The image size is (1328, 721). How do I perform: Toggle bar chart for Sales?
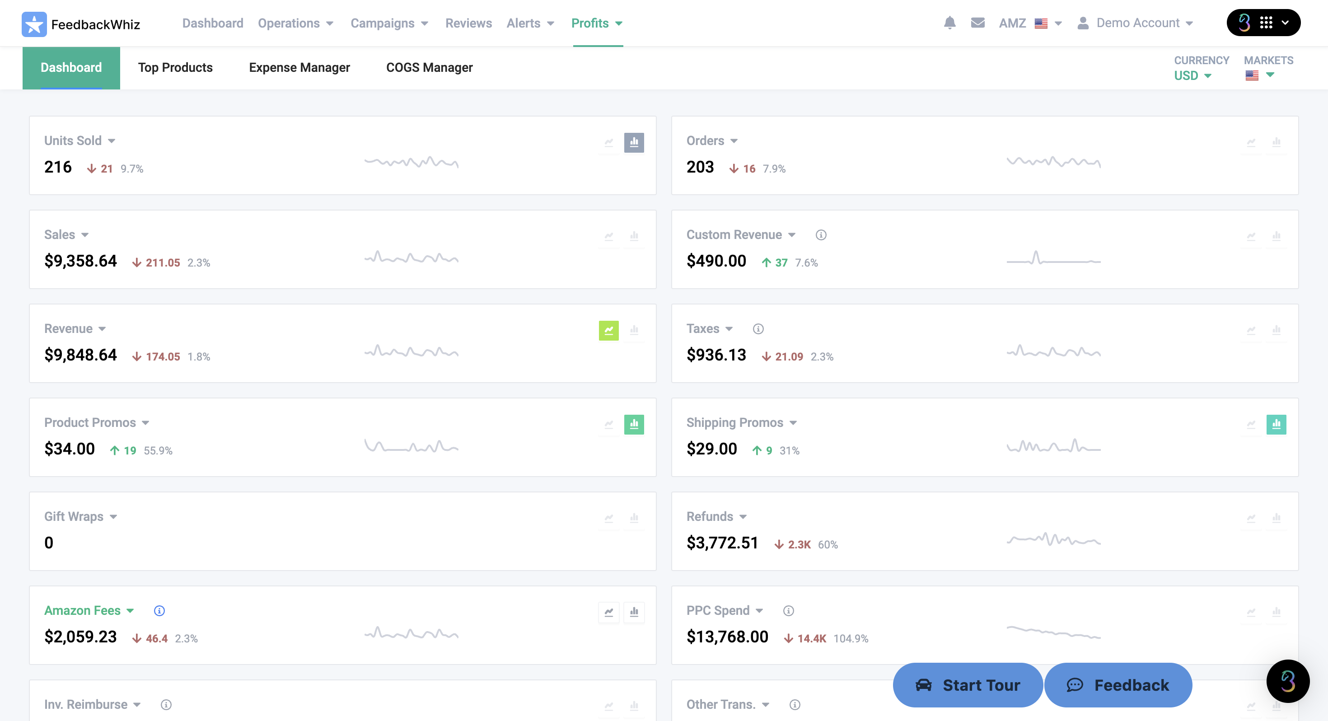click(634, 236)
